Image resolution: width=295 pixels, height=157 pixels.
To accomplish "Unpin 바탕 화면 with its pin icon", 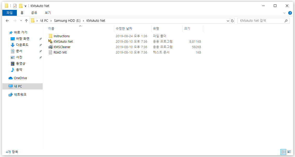I will [x=40, y=39].
